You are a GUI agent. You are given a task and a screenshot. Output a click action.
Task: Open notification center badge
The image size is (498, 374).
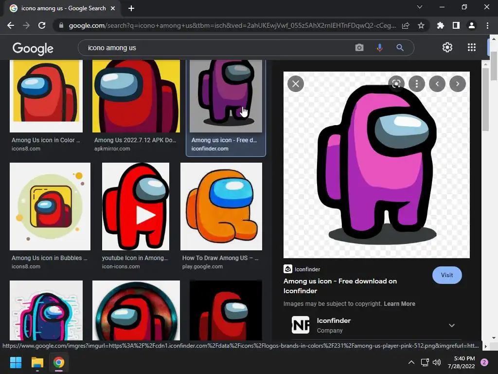484,362
